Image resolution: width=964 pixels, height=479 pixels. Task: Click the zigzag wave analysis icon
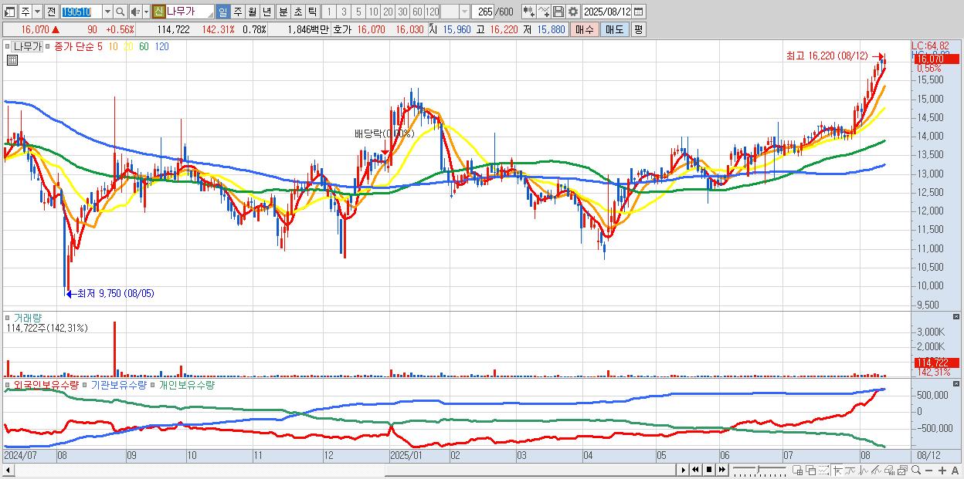(x=864, y=470)
